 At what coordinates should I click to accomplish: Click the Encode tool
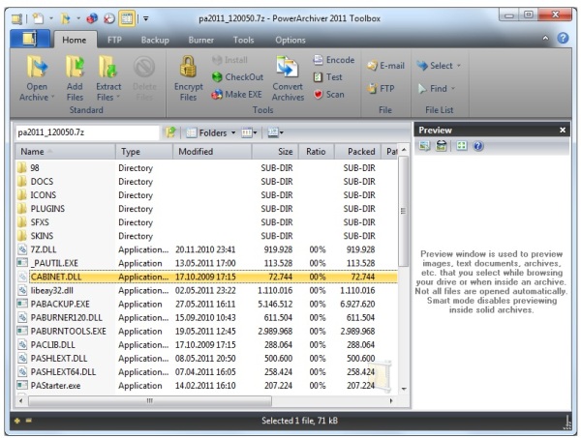point(333,60)
